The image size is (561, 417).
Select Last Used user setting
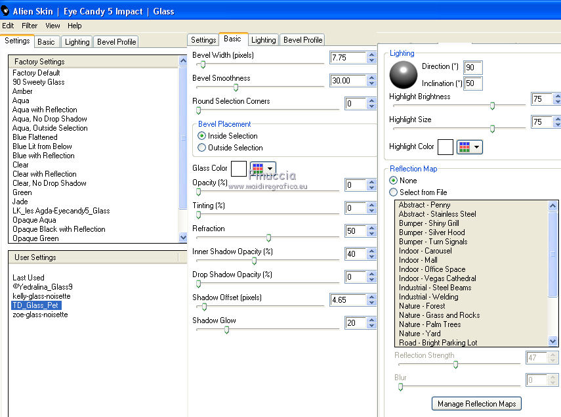[x=29, y=278]
